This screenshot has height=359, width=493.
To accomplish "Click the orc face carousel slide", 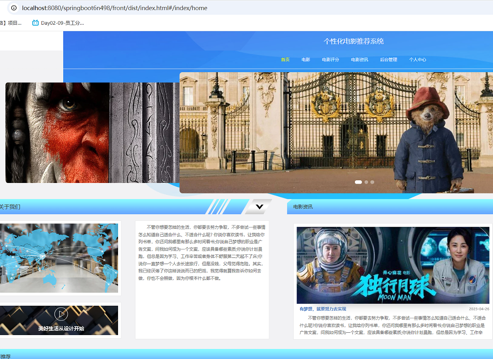I will [93, 132].
